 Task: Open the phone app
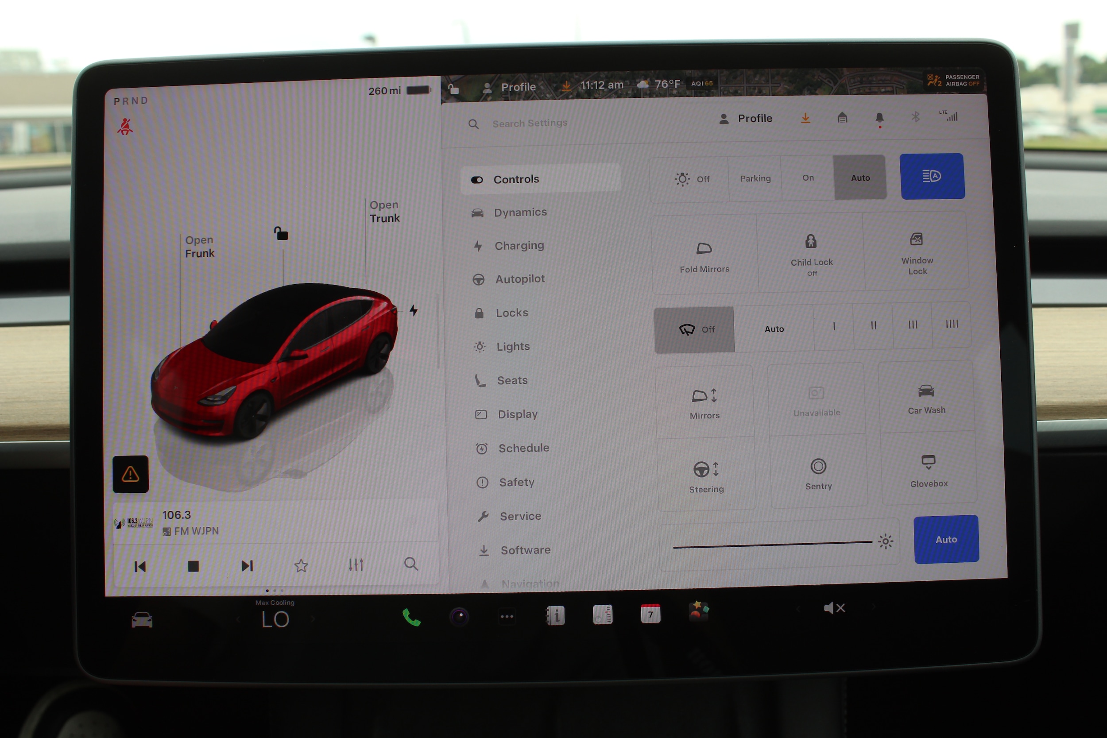[411, 617]
